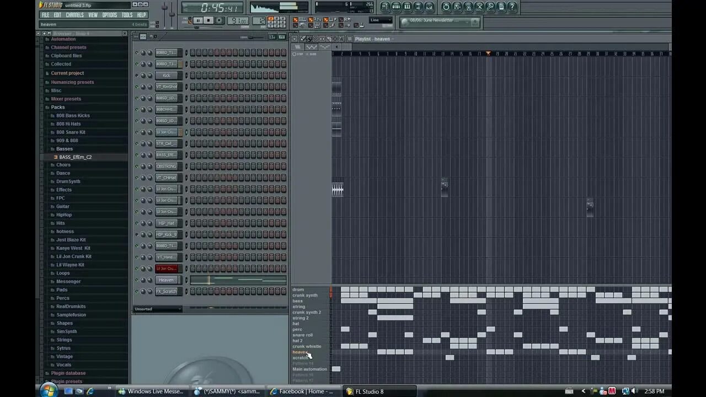
Task: Open the Line snap selector dropdown
Action: 380,20
